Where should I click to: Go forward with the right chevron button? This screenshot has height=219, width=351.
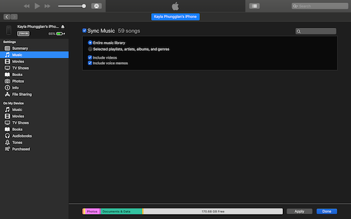tap(14, 17)
